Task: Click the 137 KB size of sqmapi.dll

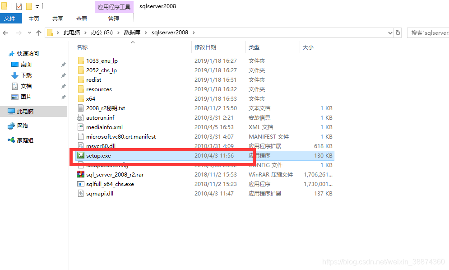Action: pos(323,194)
